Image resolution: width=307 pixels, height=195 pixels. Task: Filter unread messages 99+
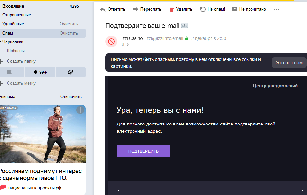tap(40, 72)
